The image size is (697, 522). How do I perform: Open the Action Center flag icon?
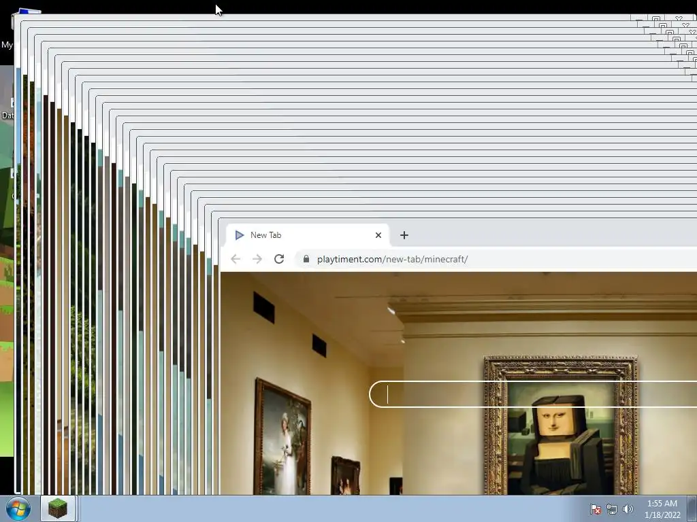pyautogui.click(x=596, y=509)
